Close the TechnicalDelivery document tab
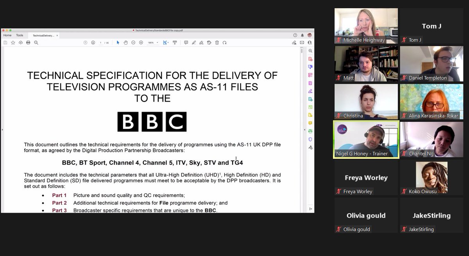The image size is (469, 256). [x=57, y=36]
